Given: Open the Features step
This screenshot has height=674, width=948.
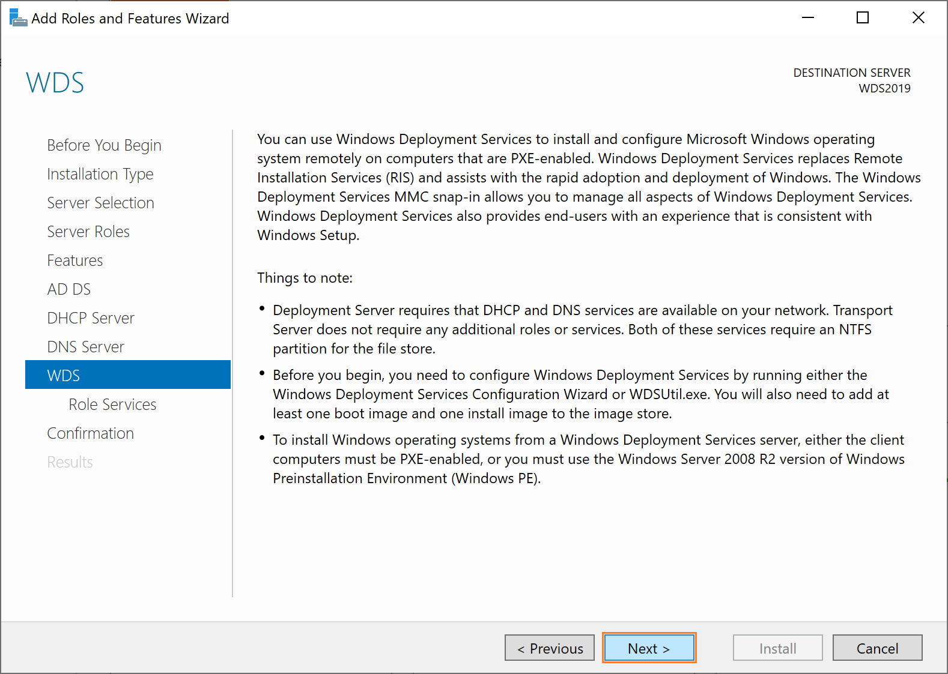Looking at the screenshot, I should [75, 260].
